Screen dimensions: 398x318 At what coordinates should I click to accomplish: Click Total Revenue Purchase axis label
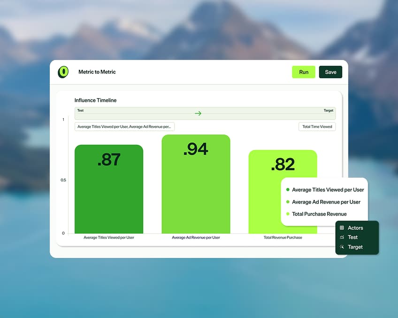[283, 238]
